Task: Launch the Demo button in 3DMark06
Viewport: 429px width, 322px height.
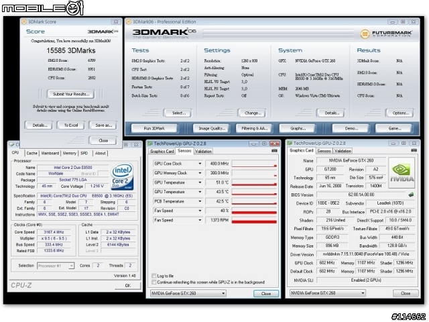Action: [351, 128]
